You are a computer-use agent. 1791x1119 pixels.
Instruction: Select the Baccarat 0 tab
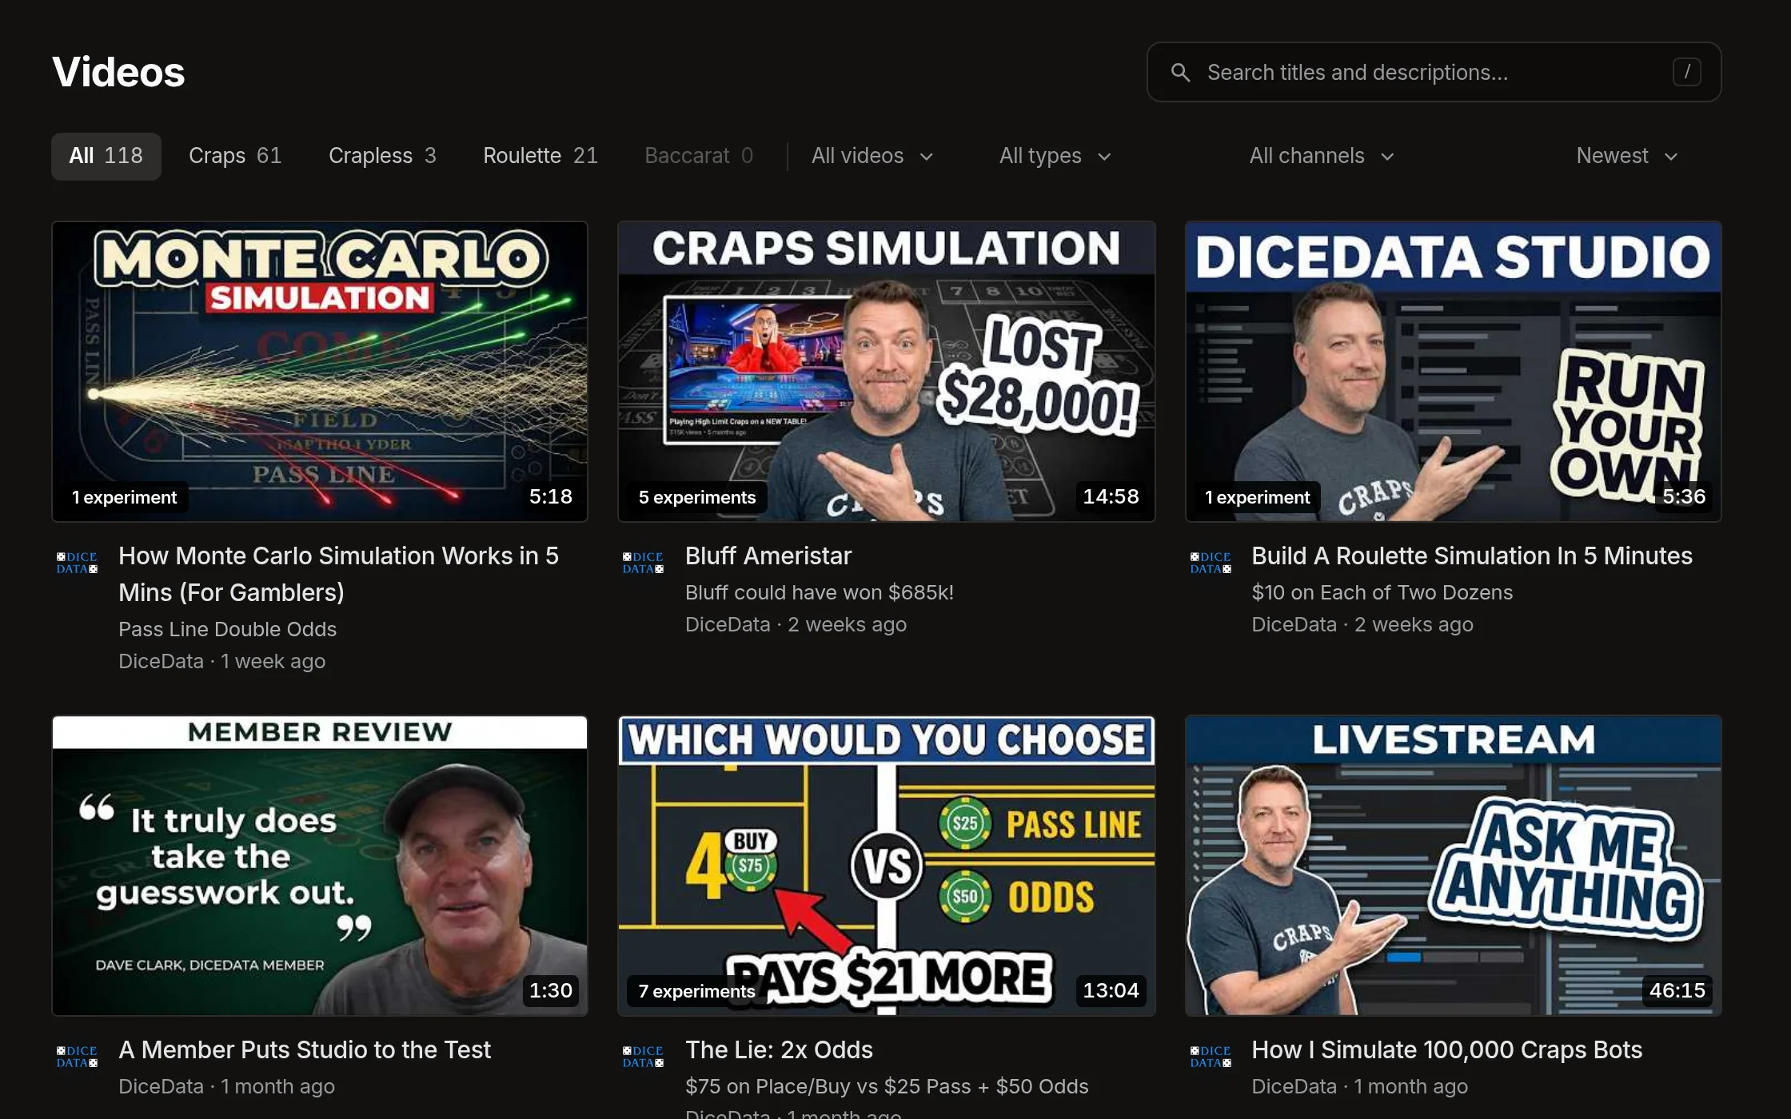click(699, 156)
